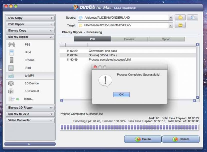Select the 3D Device icon
This screenshot has width=207, height=152.
[x=11, y=83]
